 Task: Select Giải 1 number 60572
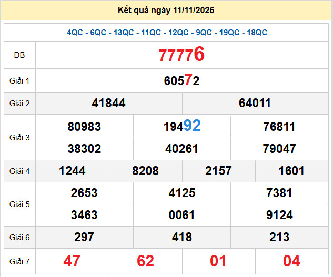point(181,81)
